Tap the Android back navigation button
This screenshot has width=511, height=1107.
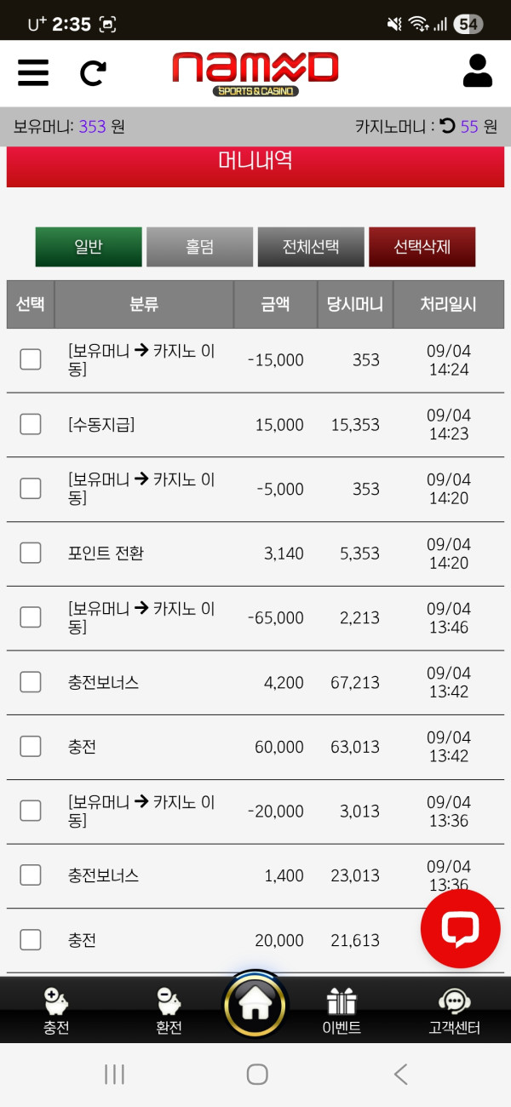(x=400, y=1075)
